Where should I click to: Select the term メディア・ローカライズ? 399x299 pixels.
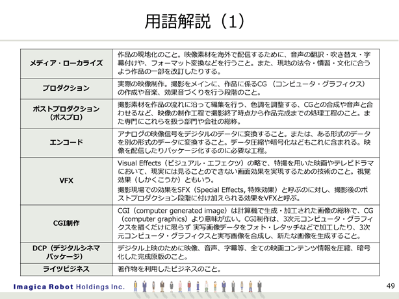pos(66,63)
